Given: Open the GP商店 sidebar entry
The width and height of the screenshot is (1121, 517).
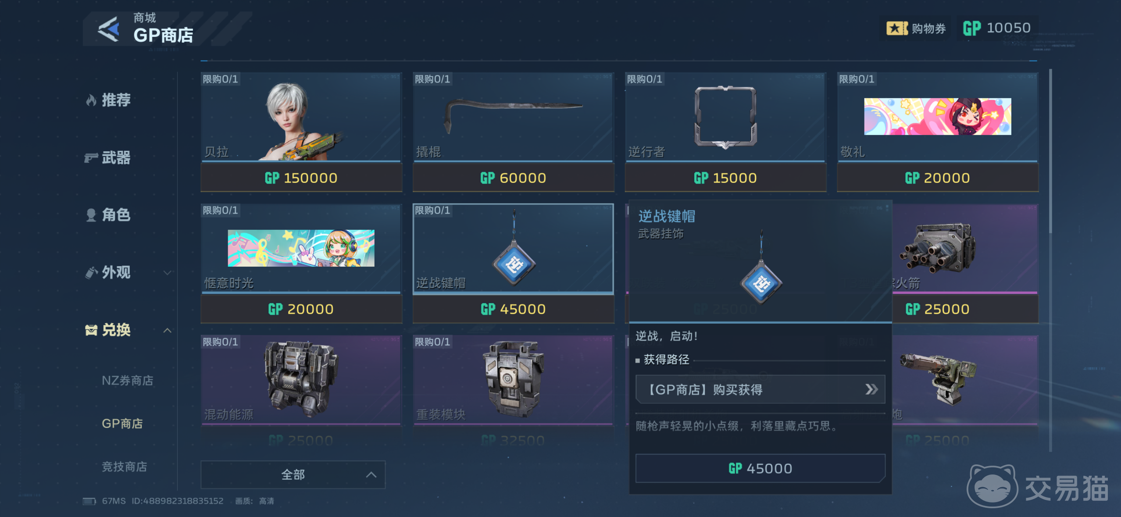Looking at the screenshot, I should click(x=122, y=424).
